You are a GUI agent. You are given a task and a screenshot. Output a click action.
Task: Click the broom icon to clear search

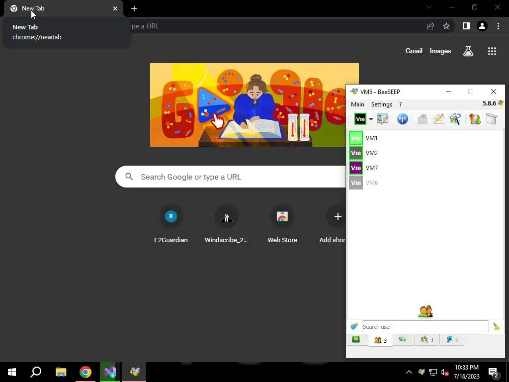[496, 326]
